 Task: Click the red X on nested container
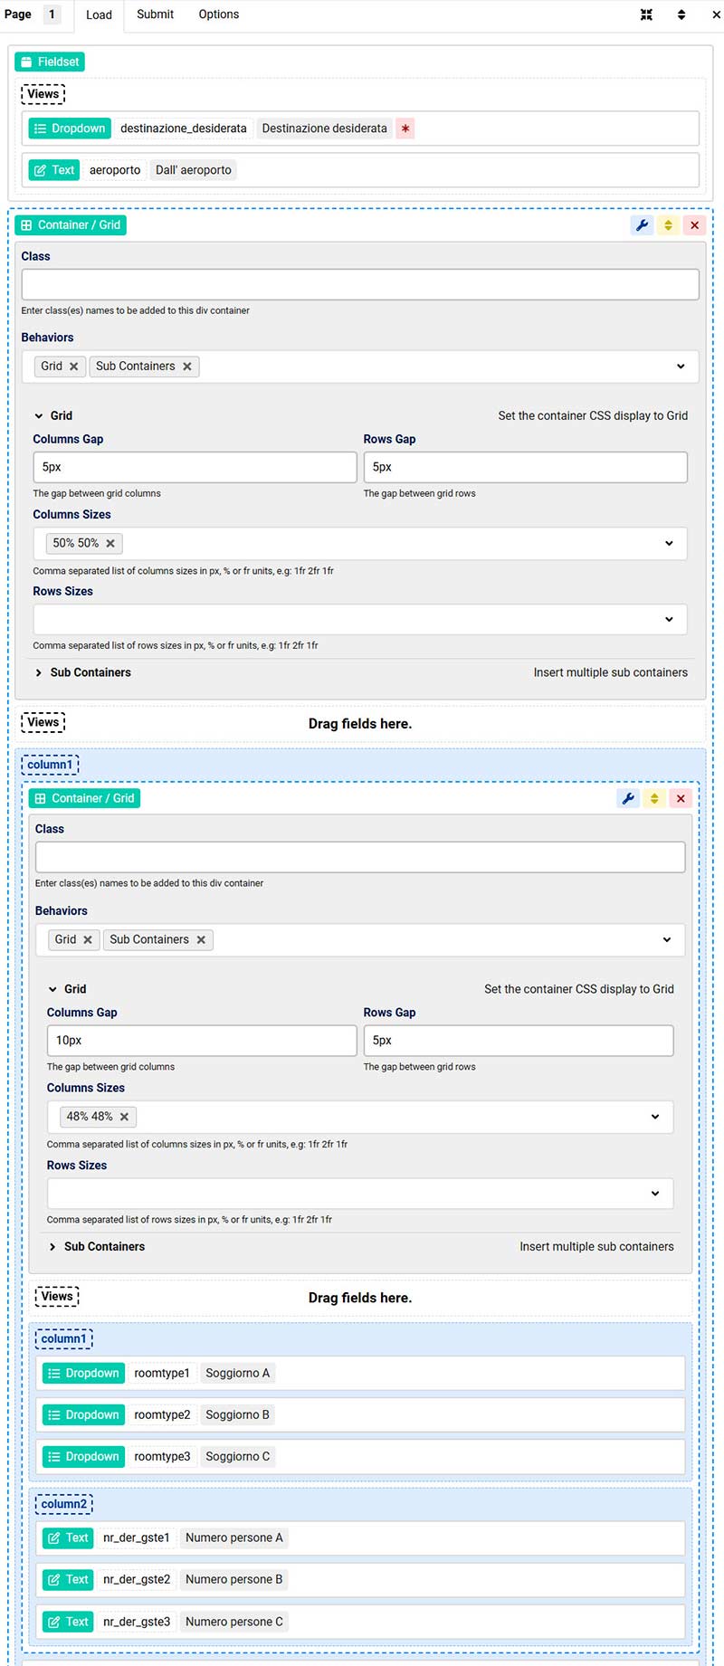[x=681, y=798]
